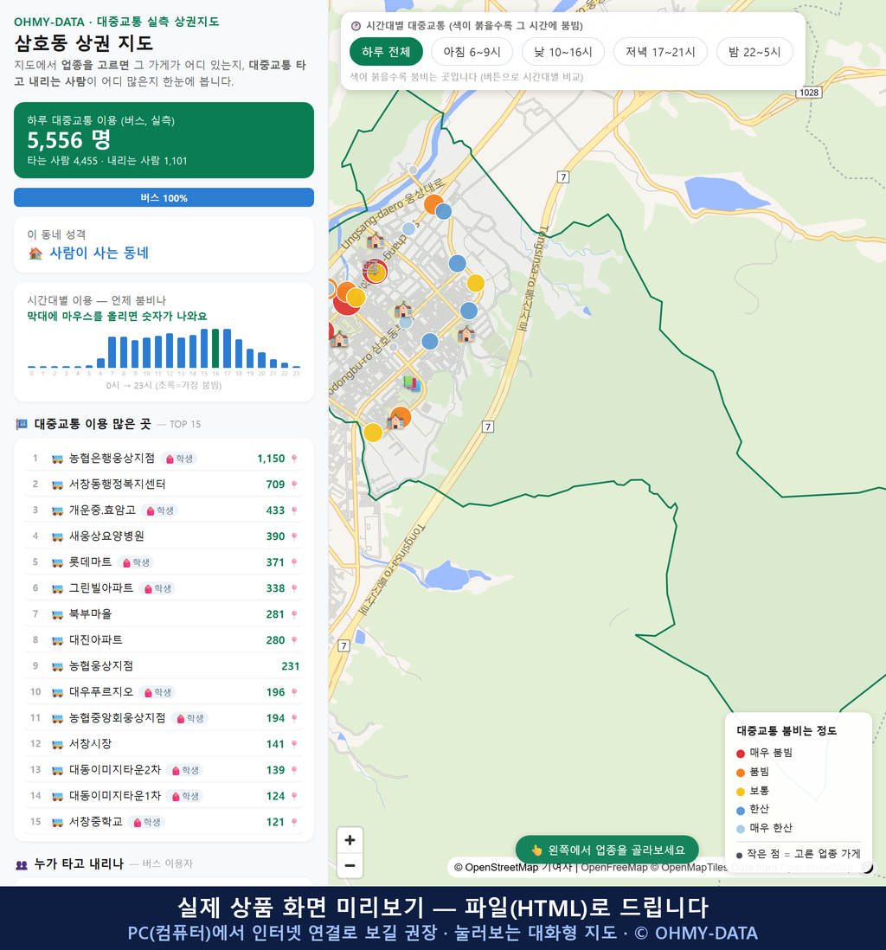The width and height of the screenshot is (886, 950).
Task: Click the chart bar for hour 12
Action: pos(170,350)
